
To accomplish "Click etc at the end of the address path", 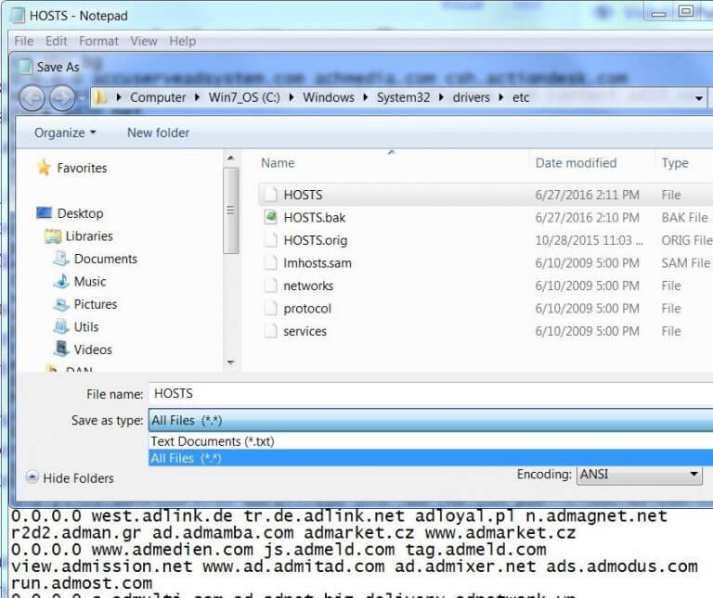I will click(x=521, y=97).
